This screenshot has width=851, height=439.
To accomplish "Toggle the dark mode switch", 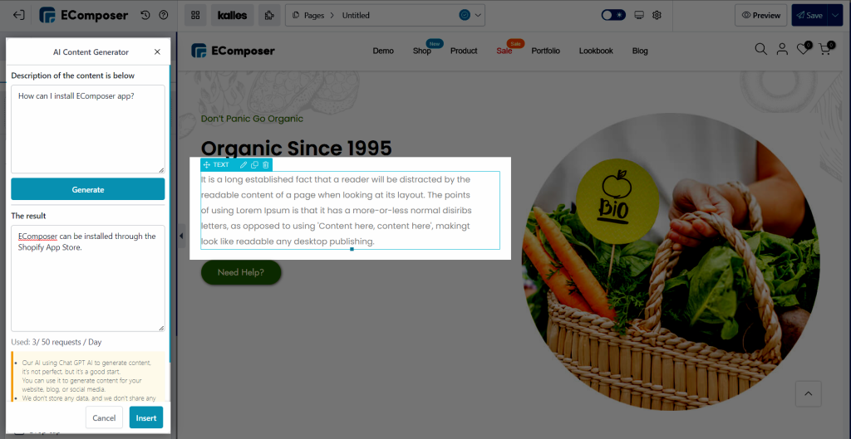I will [614, 15].
